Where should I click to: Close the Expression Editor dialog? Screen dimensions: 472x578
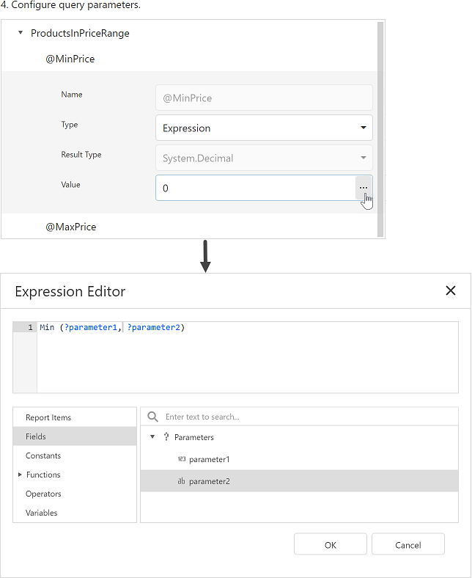pos(451,290)
